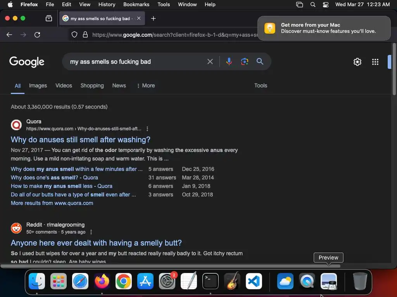
Task: Open 'Why do anuses still smell after washing?'
Action: point(81,140)
